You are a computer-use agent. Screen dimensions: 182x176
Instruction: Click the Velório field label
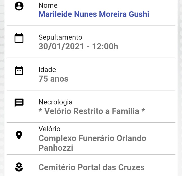[x=50, y=129]
